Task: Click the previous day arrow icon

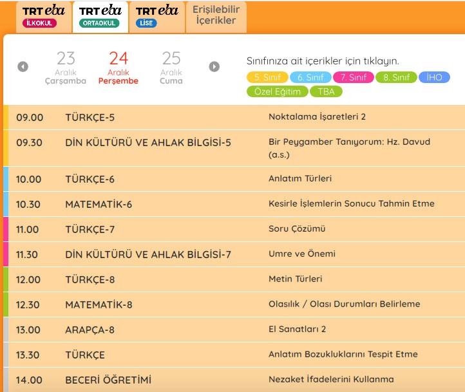Action: pos(23,66)
